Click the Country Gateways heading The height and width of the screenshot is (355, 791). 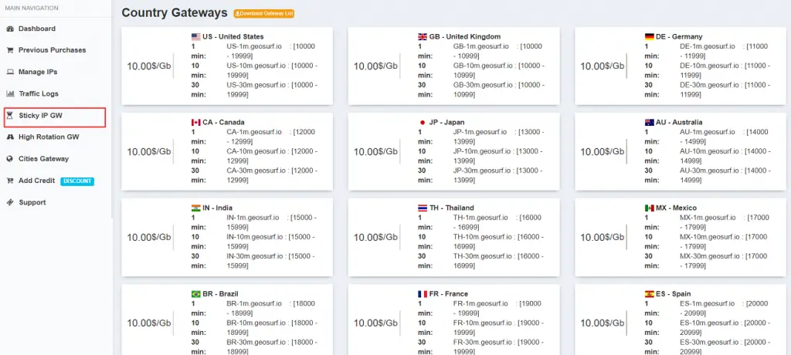[175, 13]
